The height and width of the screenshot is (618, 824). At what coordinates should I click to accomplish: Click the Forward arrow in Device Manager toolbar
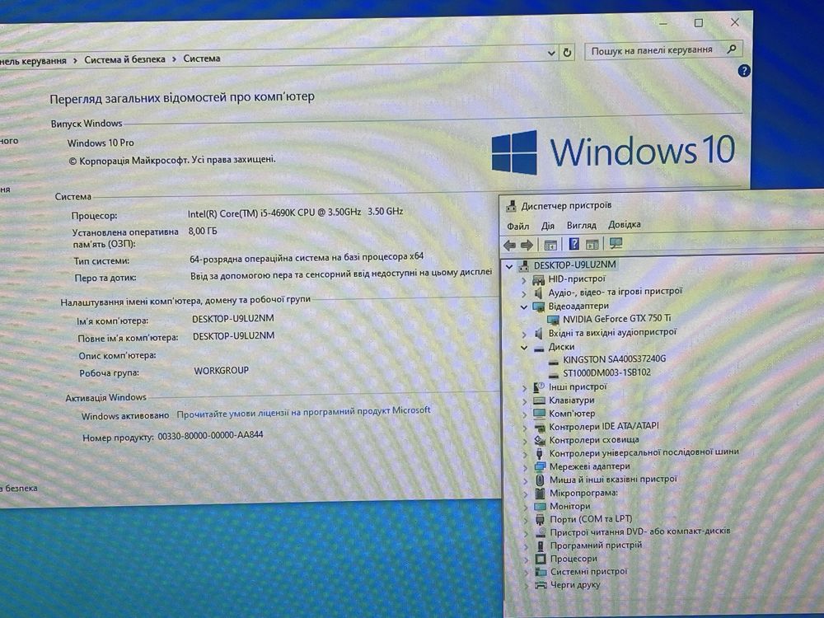[x=527, y=245]
